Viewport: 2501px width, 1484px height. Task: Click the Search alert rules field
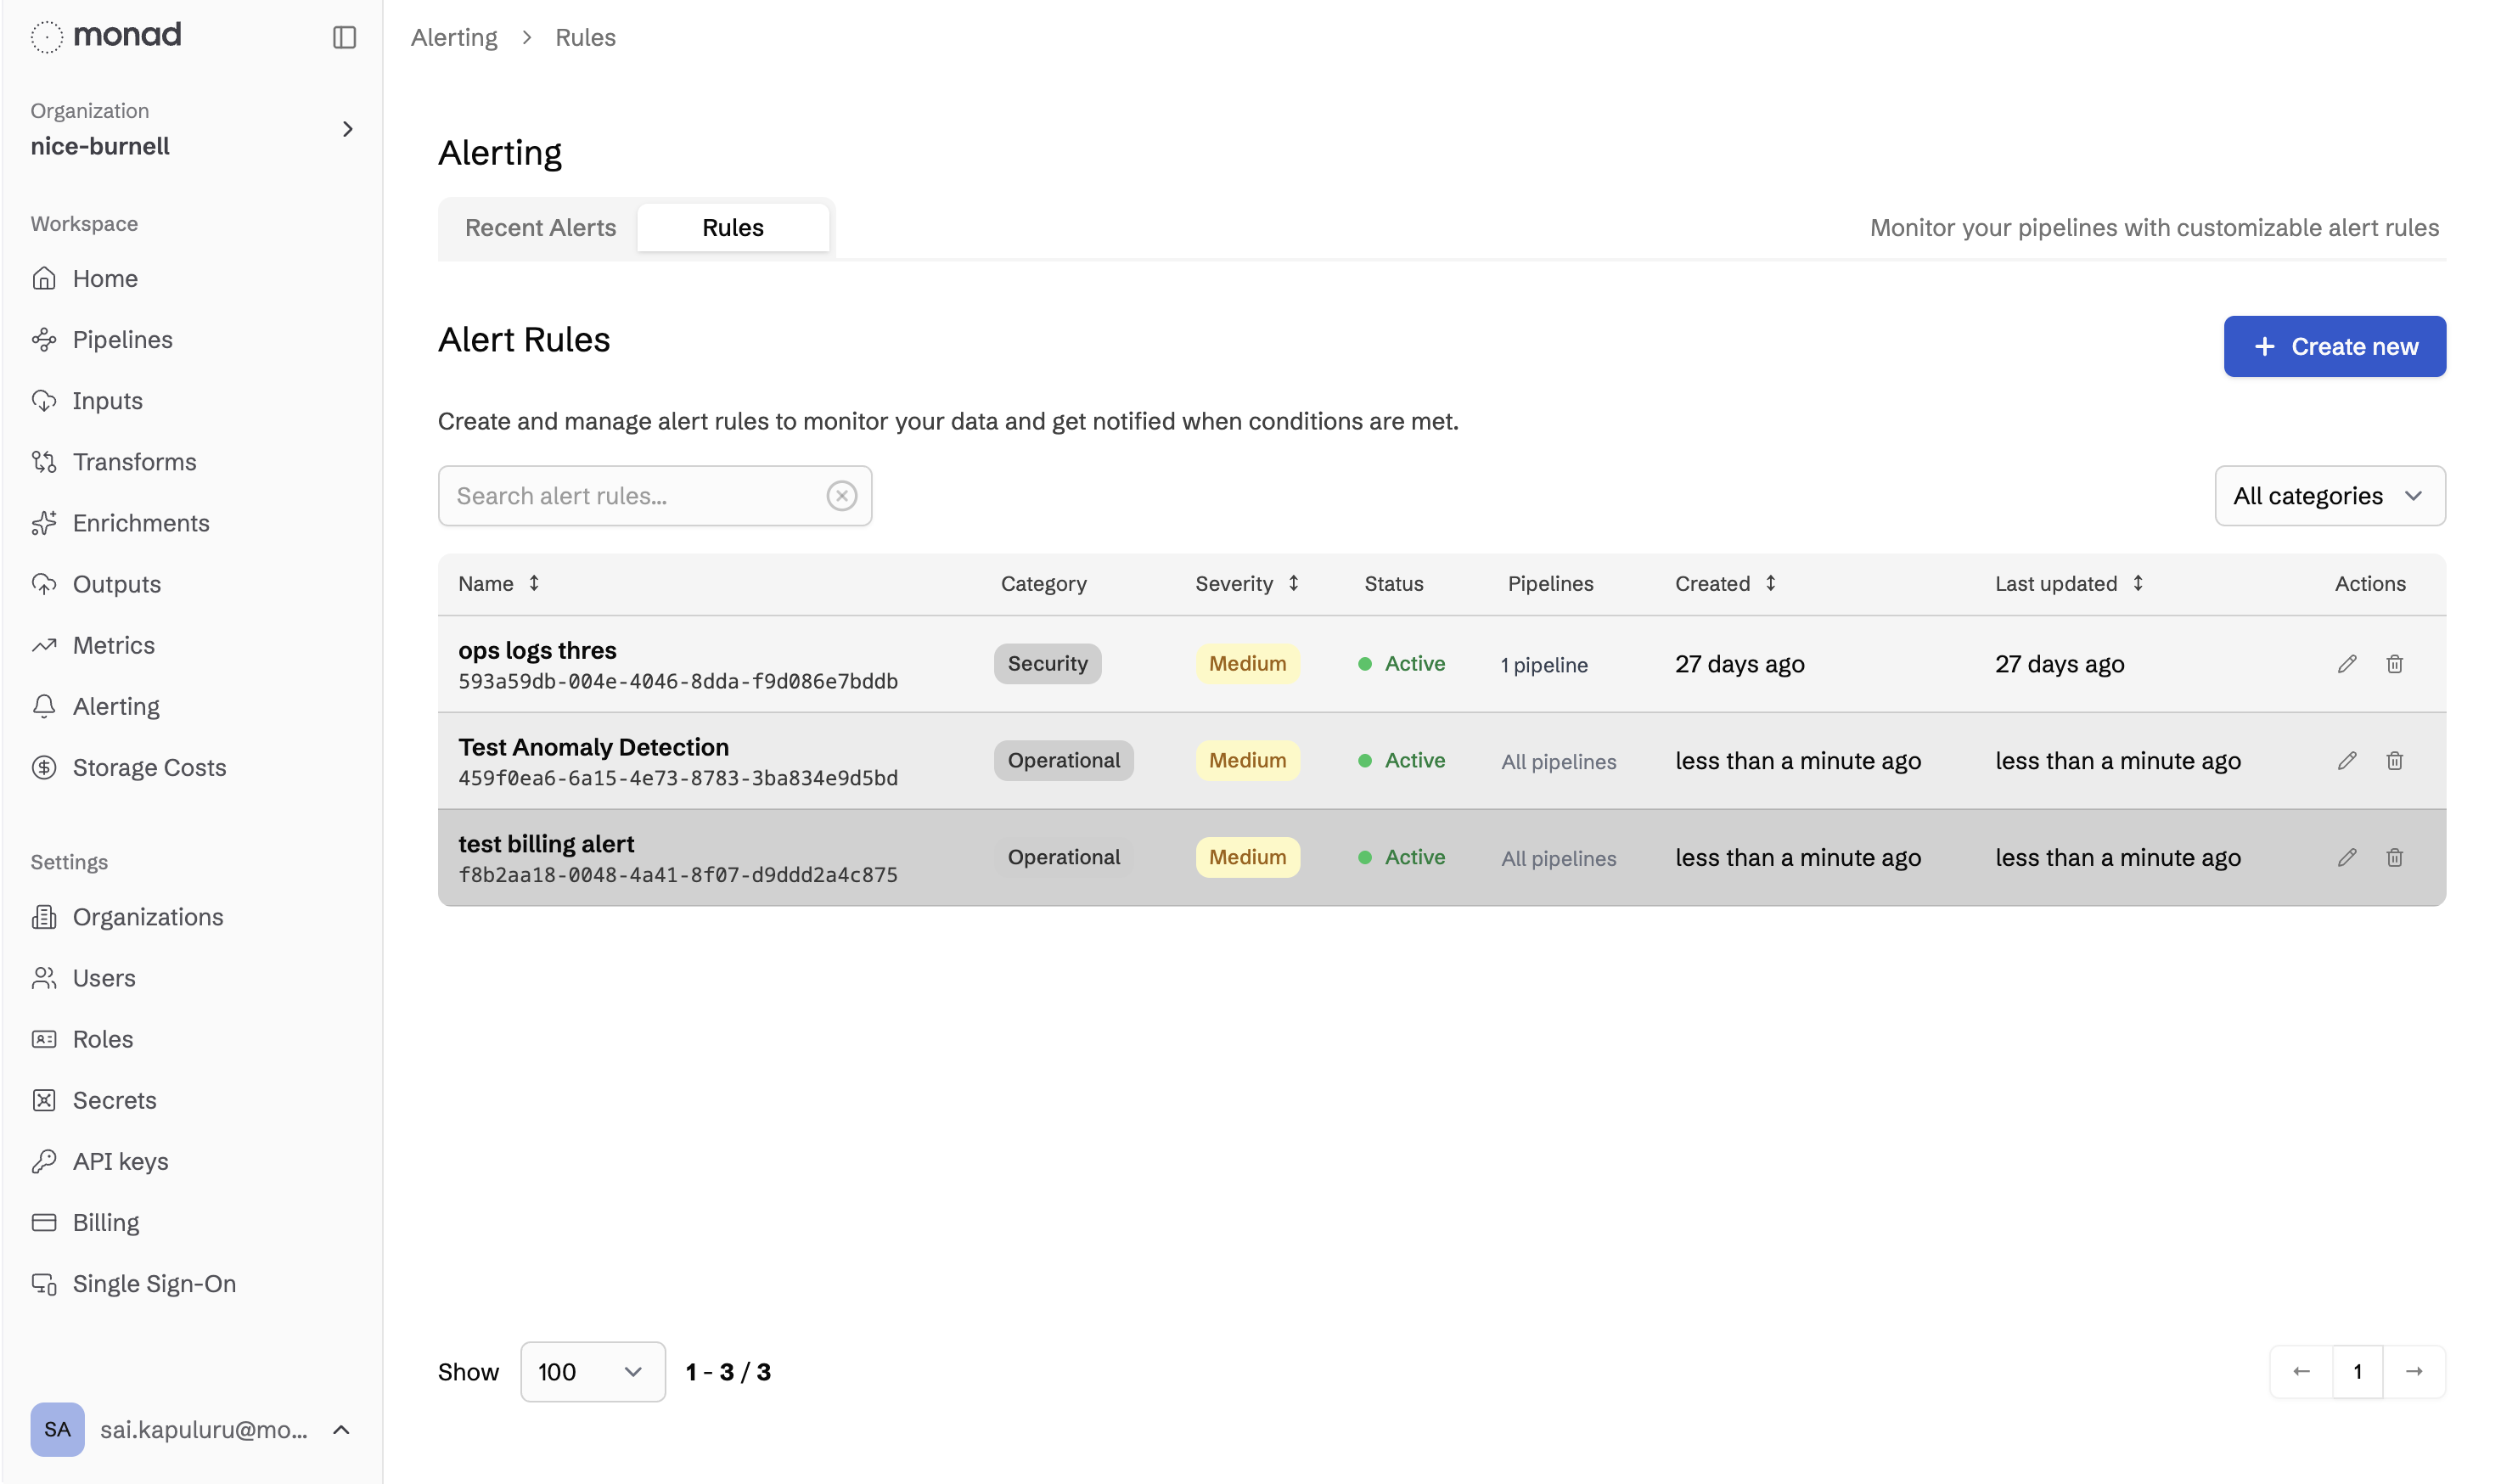(x=654, y=496)
